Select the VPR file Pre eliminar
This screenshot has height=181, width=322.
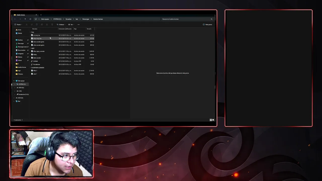[x=62, y=64]
